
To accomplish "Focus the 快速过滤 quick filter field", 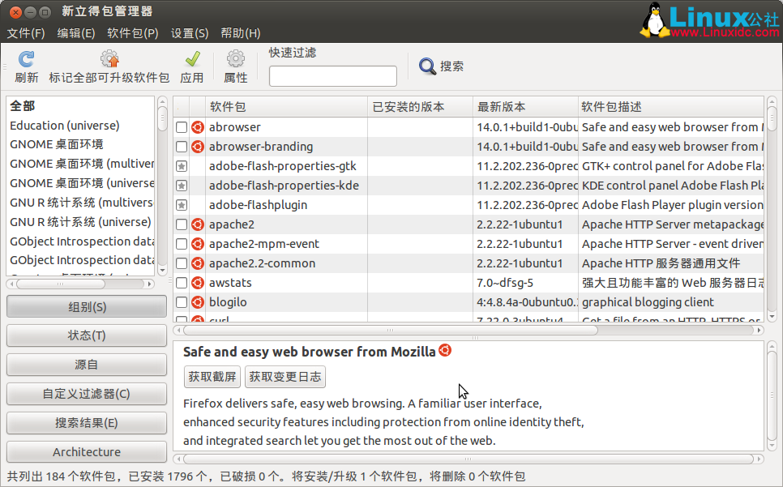I will (333, 76).
